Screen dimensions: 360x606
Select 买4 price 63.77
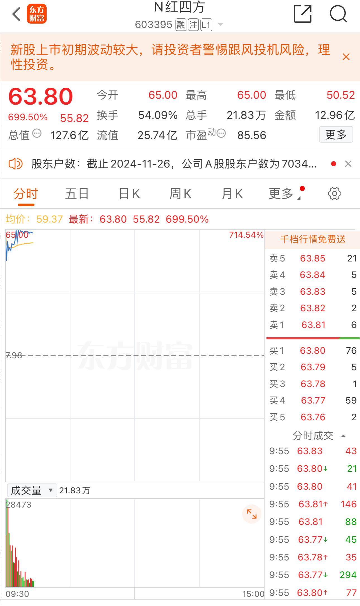pyautogui.click(x=313, y=400)
